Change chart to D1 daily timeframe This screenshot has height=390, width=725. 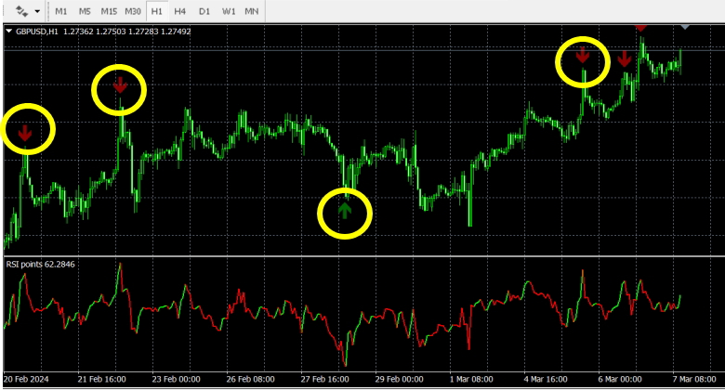tap(204, 11)
